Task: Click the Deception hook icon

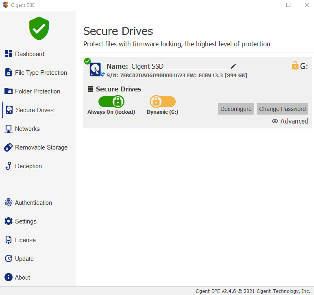Action: pos(9,166)
